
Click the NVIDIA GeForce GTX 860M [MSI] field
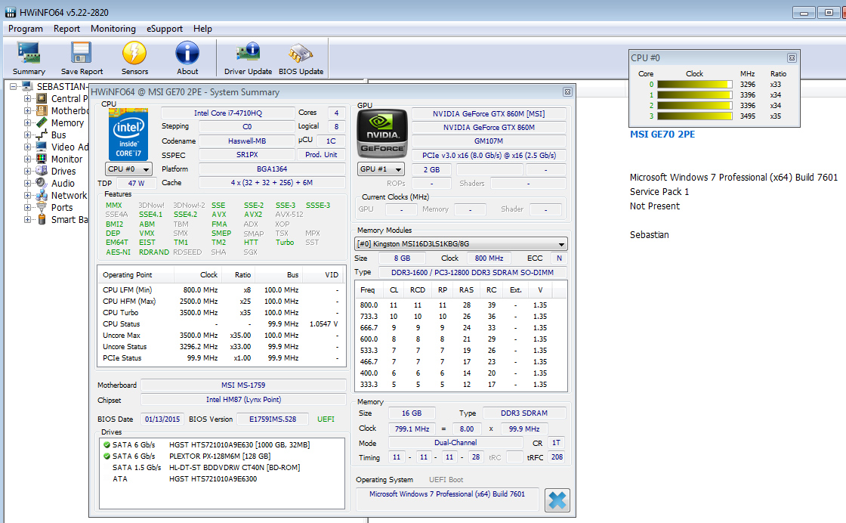[489, 113]
